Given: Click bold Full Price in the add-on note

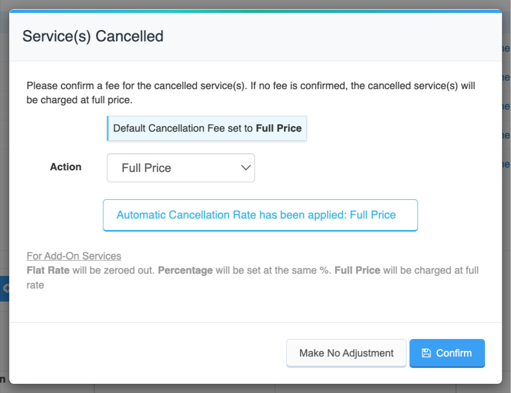Looking at the screenshot, I should [x=357, y=270].
